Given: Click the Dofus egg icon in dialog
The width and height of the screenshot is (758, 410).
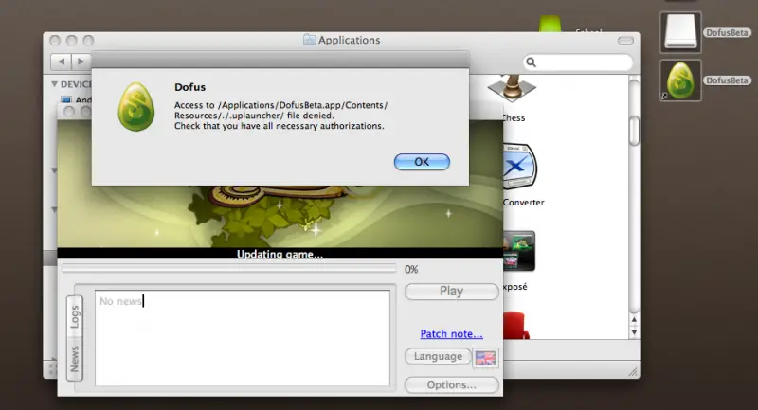Looking at the screenshot, I should pyautogui.click(x=136, y=107).
